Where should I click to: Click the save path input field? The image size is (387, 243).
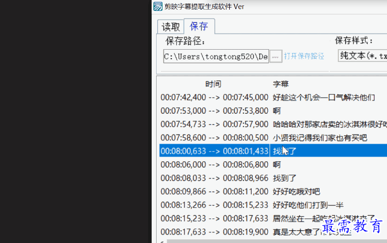coord(216,56)
